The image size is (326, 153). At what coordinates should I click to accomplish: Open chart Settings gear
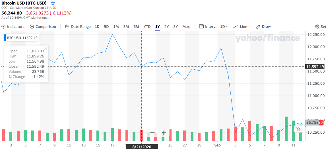(320, 26)
